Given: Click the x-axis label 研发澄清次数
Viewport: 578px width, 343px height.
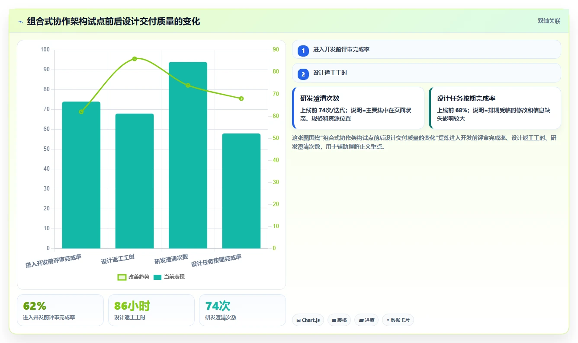Looking at the screenshot, I should coord(171,259).
